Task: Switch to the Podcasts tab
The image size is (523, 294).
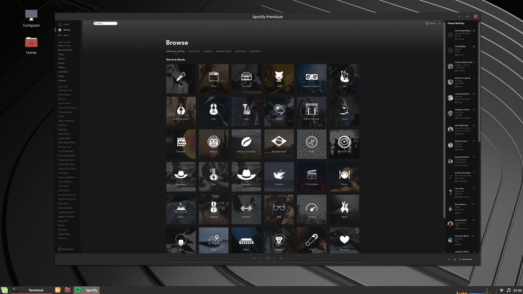Action: click(x=194, y=52)
